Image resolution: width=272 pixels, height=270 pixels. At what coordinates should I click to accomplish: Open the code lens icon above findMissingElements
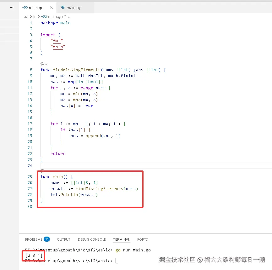(x=42, y=64)
